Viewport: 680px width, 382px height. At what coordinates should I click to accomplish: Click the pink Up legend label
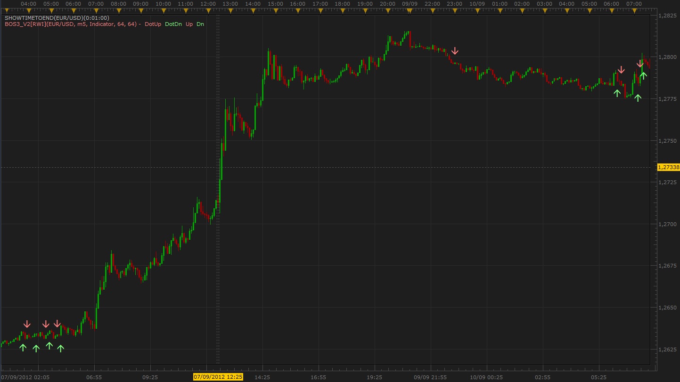click(189, 24)
